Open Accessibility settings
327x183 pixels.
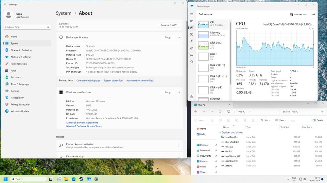coord(27,98)
